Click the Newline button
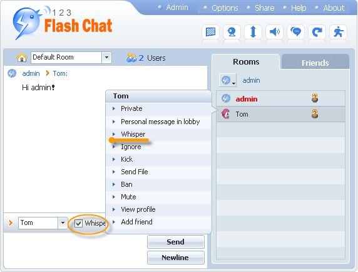The height and width of the screenshot is (272, 358). [176, 258]
